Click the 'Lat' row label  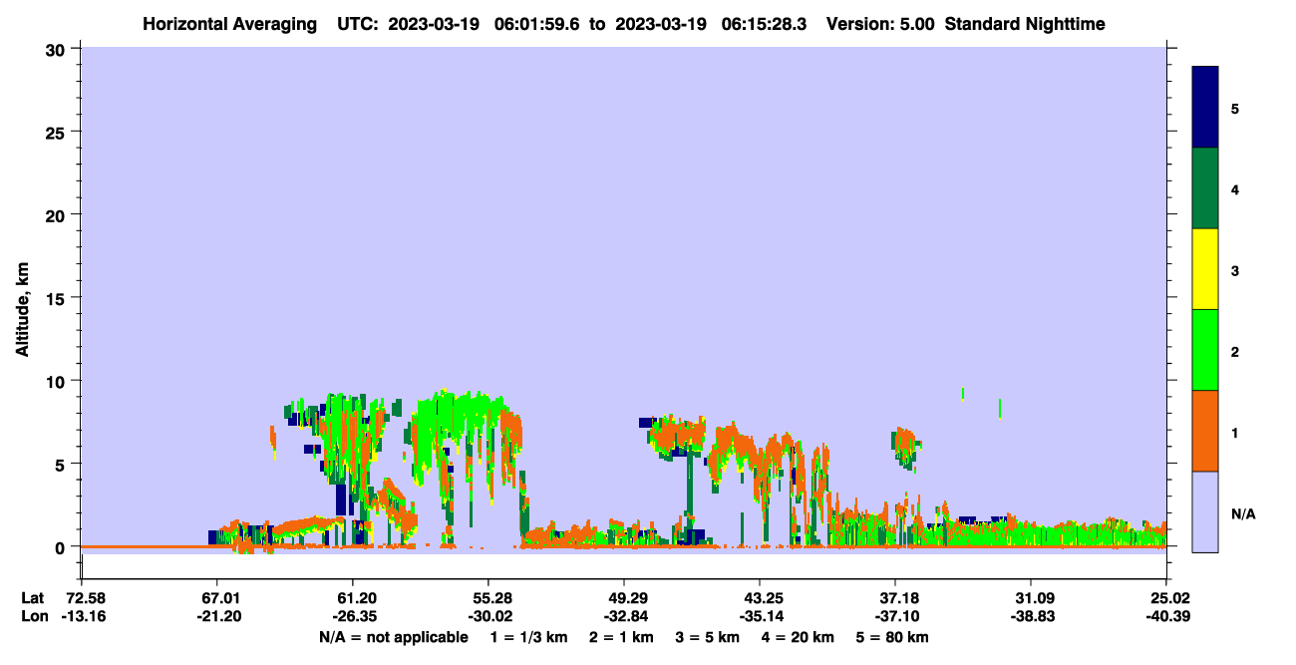33,598
